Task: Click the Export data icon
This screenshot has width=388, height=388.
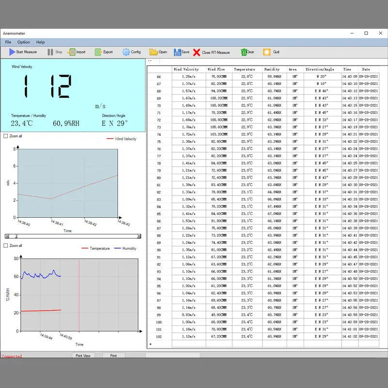Action: 98,52
